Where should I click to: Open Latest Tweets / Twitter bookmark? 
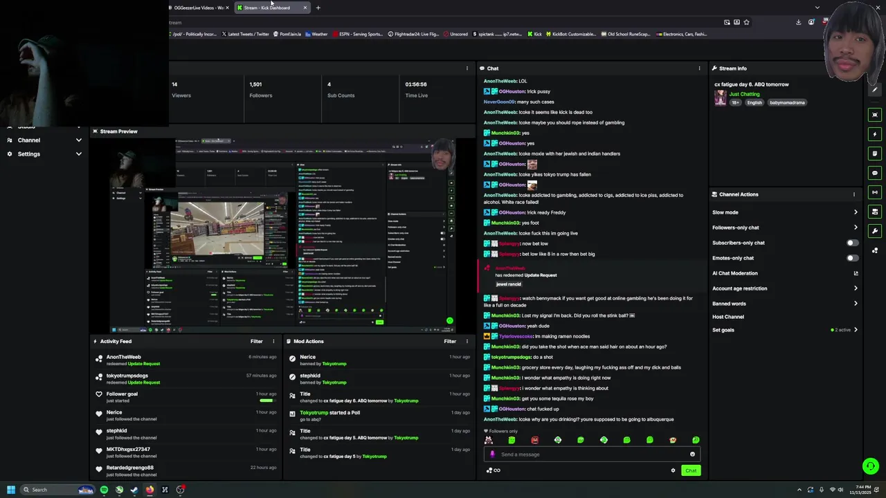pyautogui.click(x=246, y=34)
